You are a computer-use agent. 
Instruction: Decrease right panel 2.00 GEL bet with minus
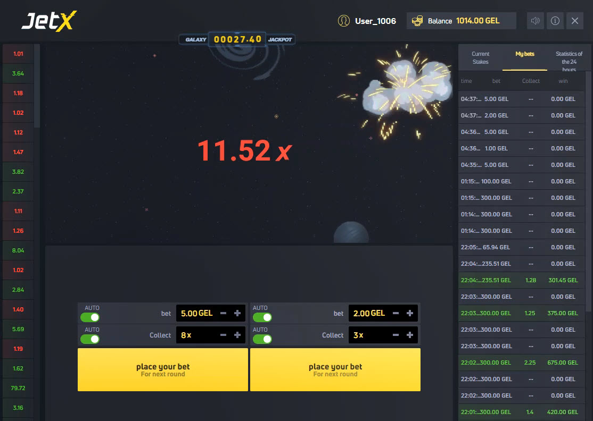point(396,314)
